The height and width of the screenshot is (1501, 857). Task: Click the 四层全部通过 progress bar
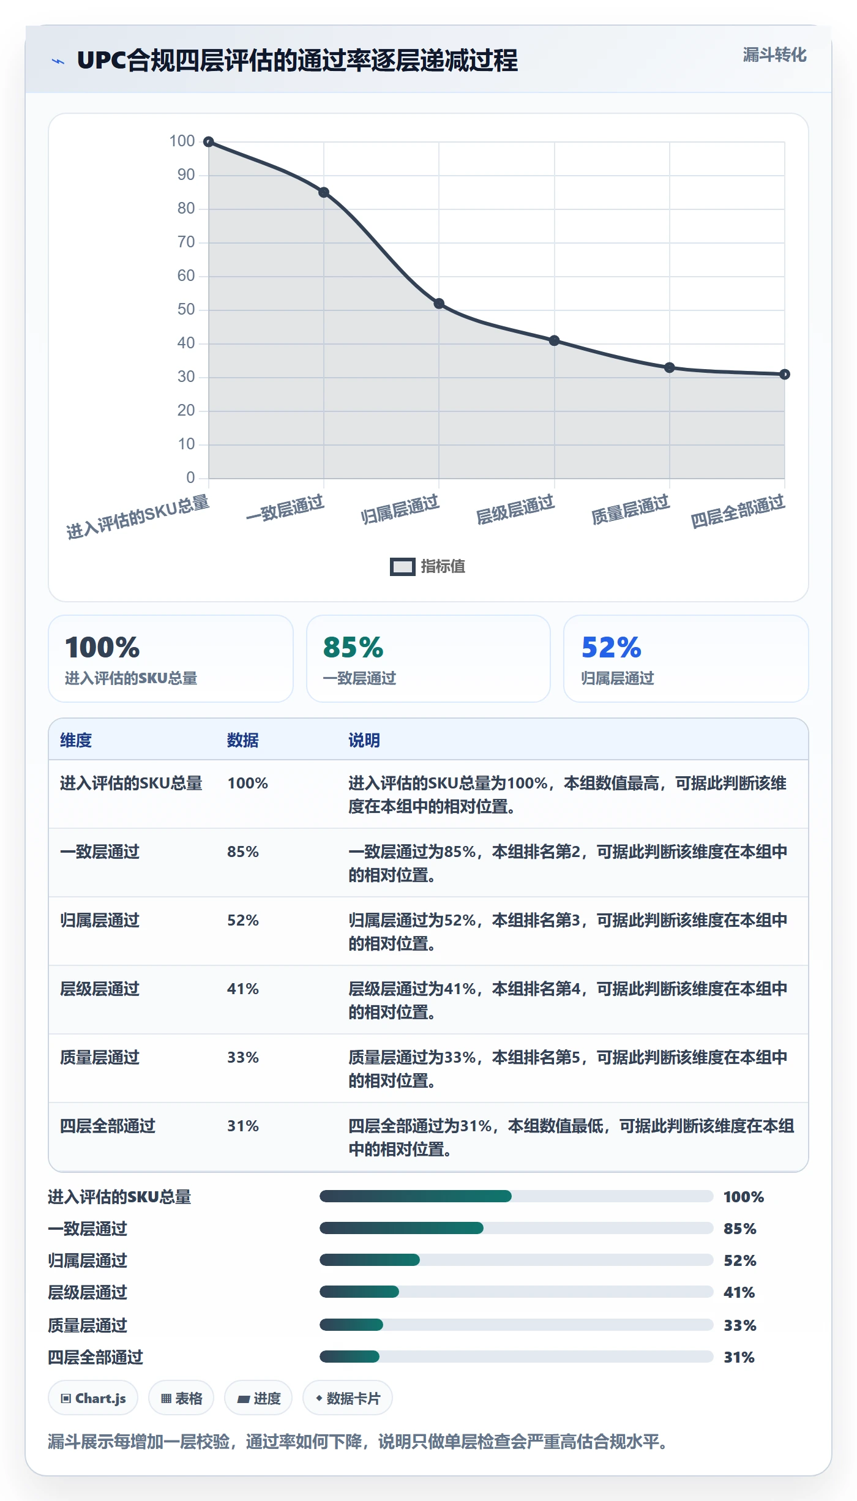(517, 1357)
